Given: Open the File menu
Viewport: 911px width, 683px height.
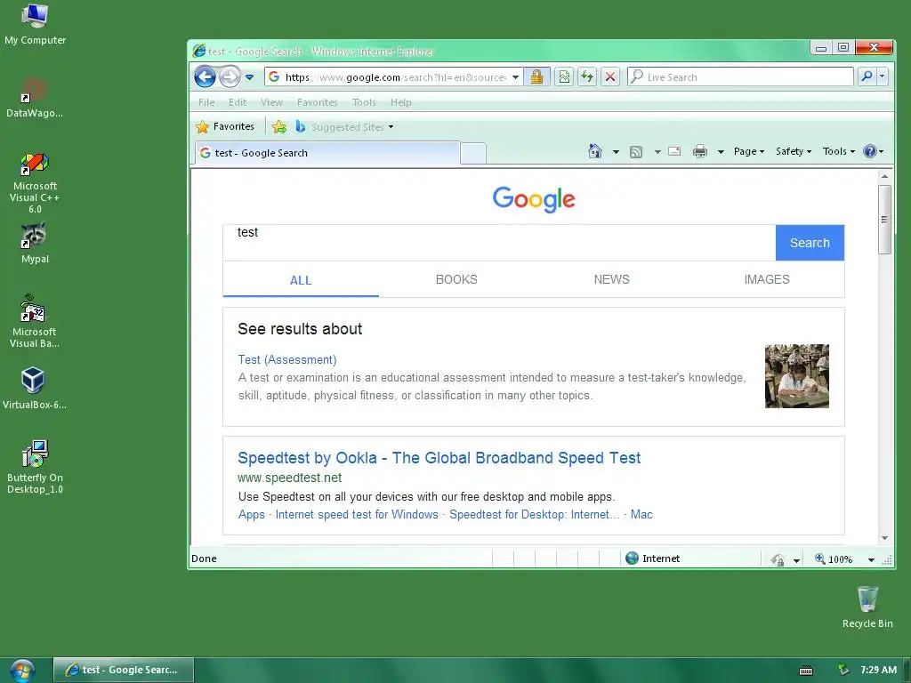Looking at the screenshot, I should tap(206, 102).
